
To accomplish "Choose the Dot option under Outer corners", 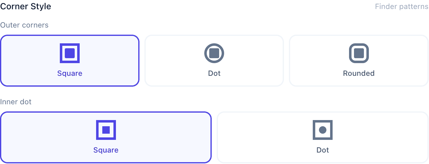I will (x=214, y=61).
